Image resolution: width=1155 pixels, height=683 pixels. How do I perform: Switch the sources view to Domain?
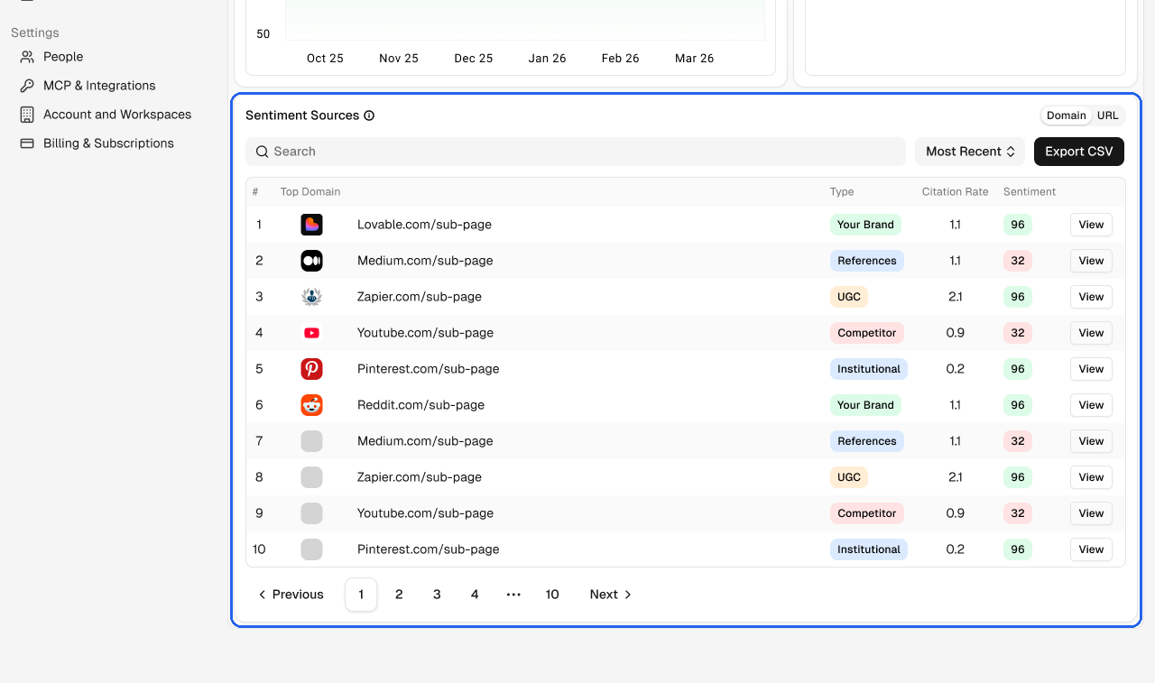tap(1067, 115)
